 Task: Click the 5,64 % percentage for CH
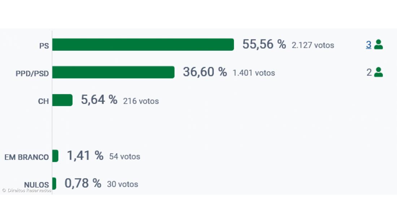coord(99,100)
